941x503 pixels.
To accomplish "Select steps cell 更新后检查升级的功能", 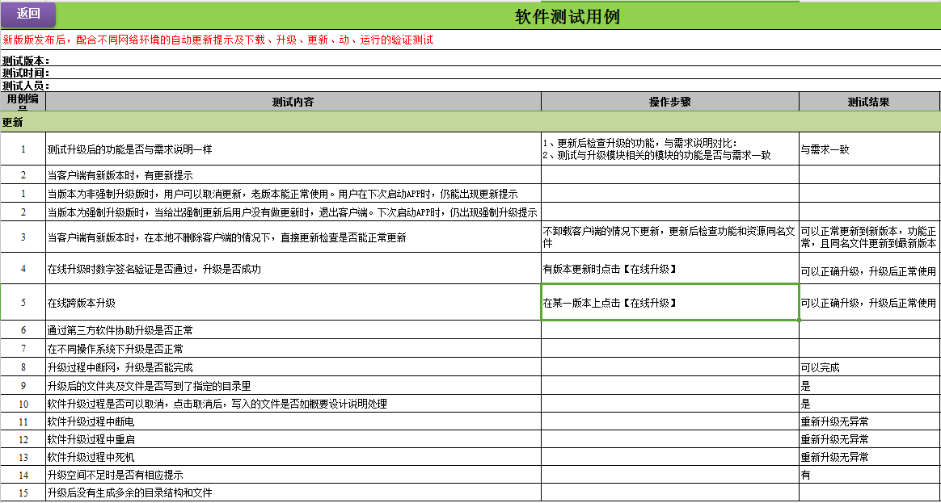I will 669,149.
